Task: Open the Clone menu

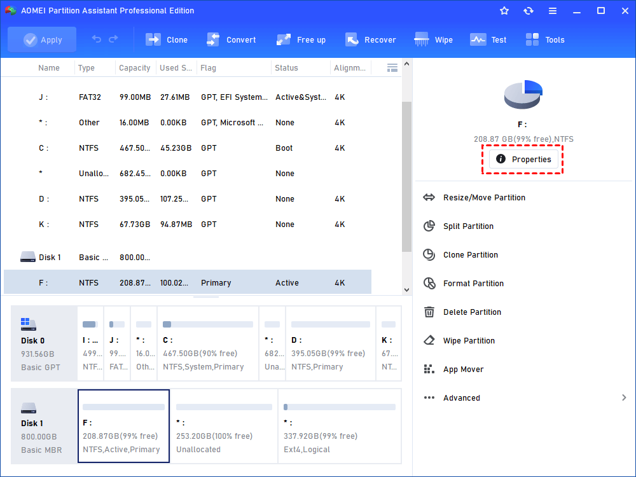Action: [166, 39]
